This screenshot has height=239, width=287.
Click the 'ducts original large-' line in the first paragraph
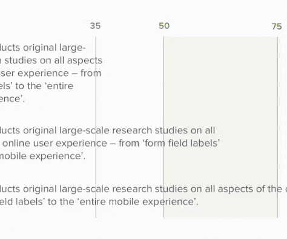43,48
